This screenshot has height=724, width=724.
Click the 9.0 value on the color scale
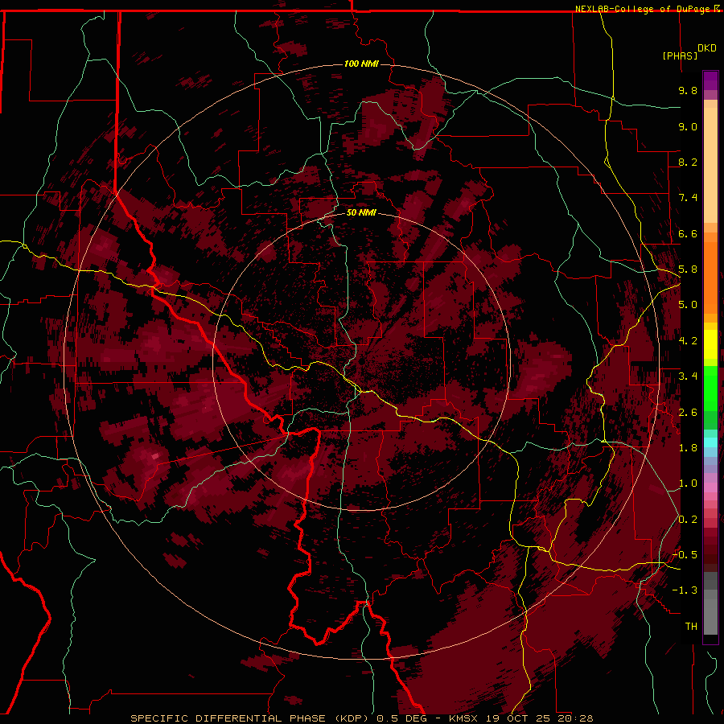point(688,126)
